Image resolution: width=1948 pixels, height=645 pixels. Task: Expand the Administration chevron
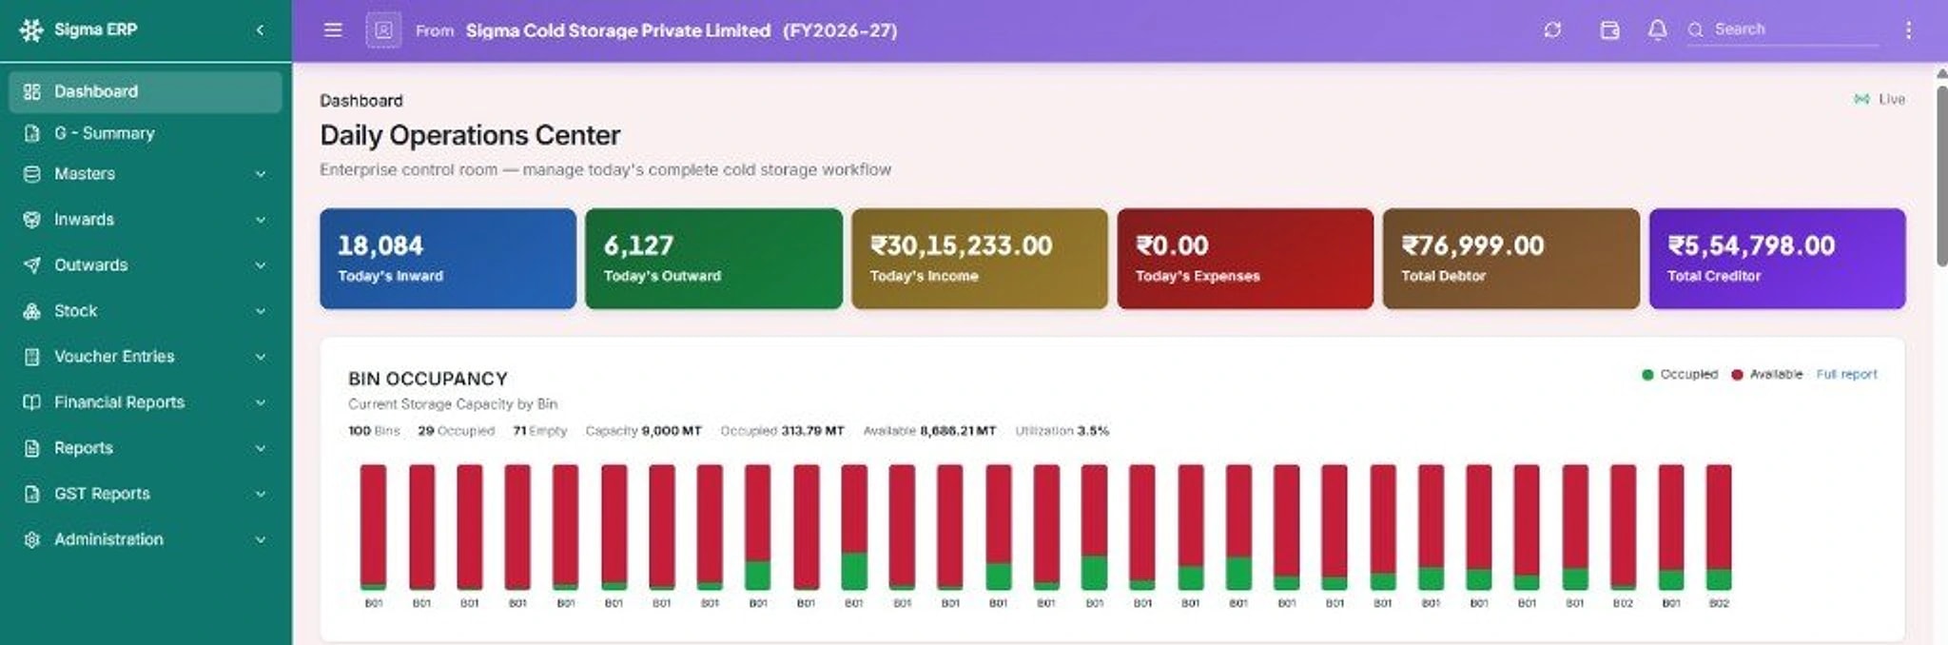[260, 539]
